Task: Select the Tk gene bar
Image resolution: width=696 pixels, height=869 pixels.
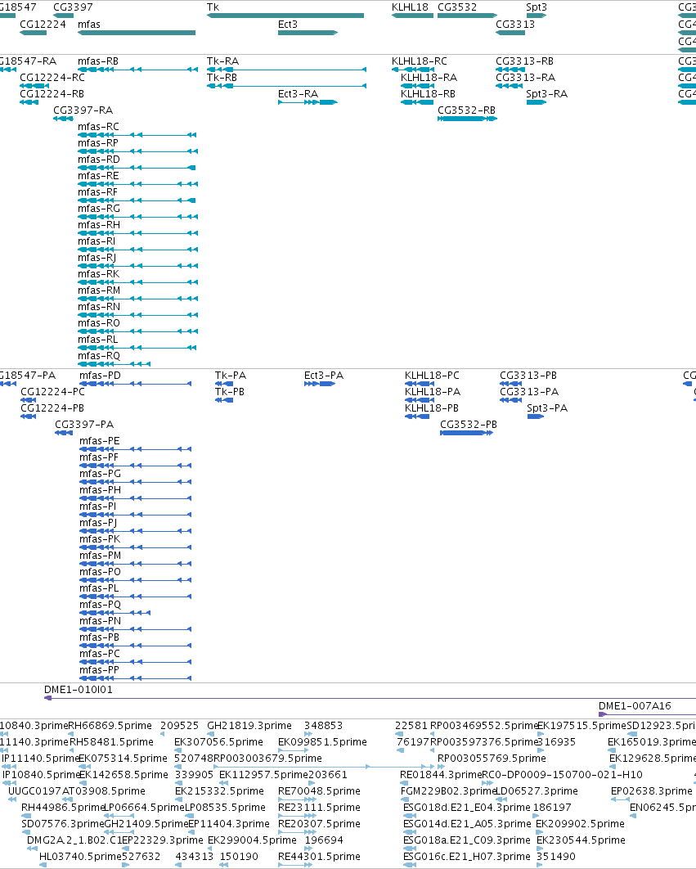Action: point(285,16)
